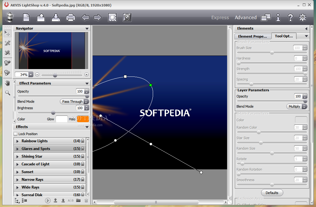Click the Open Image upload icon
The width and height of the screenshot is (316, 207).
(41, 18)
